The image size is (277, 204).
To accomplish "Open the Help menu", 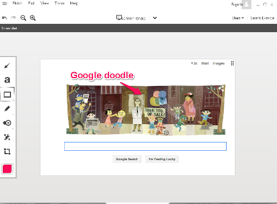I will 74,3.
